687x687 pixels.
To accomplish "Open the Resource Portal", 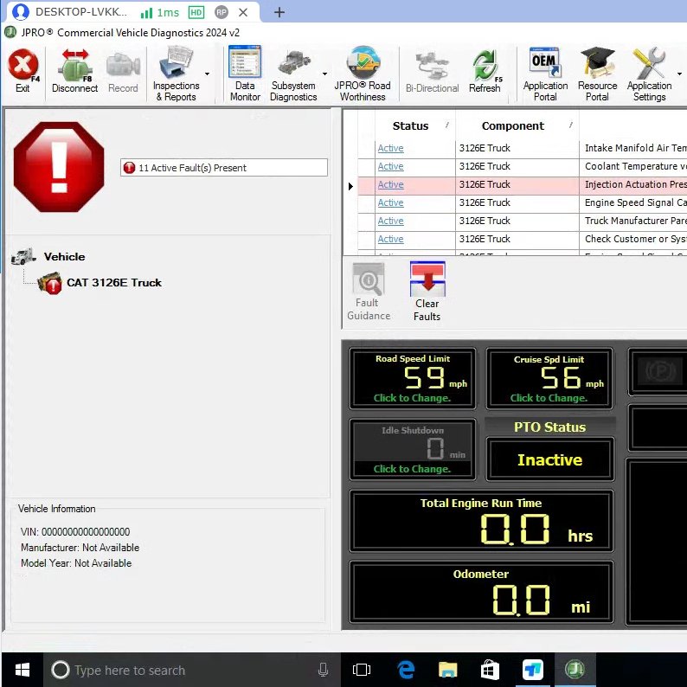I will (597, 74).
